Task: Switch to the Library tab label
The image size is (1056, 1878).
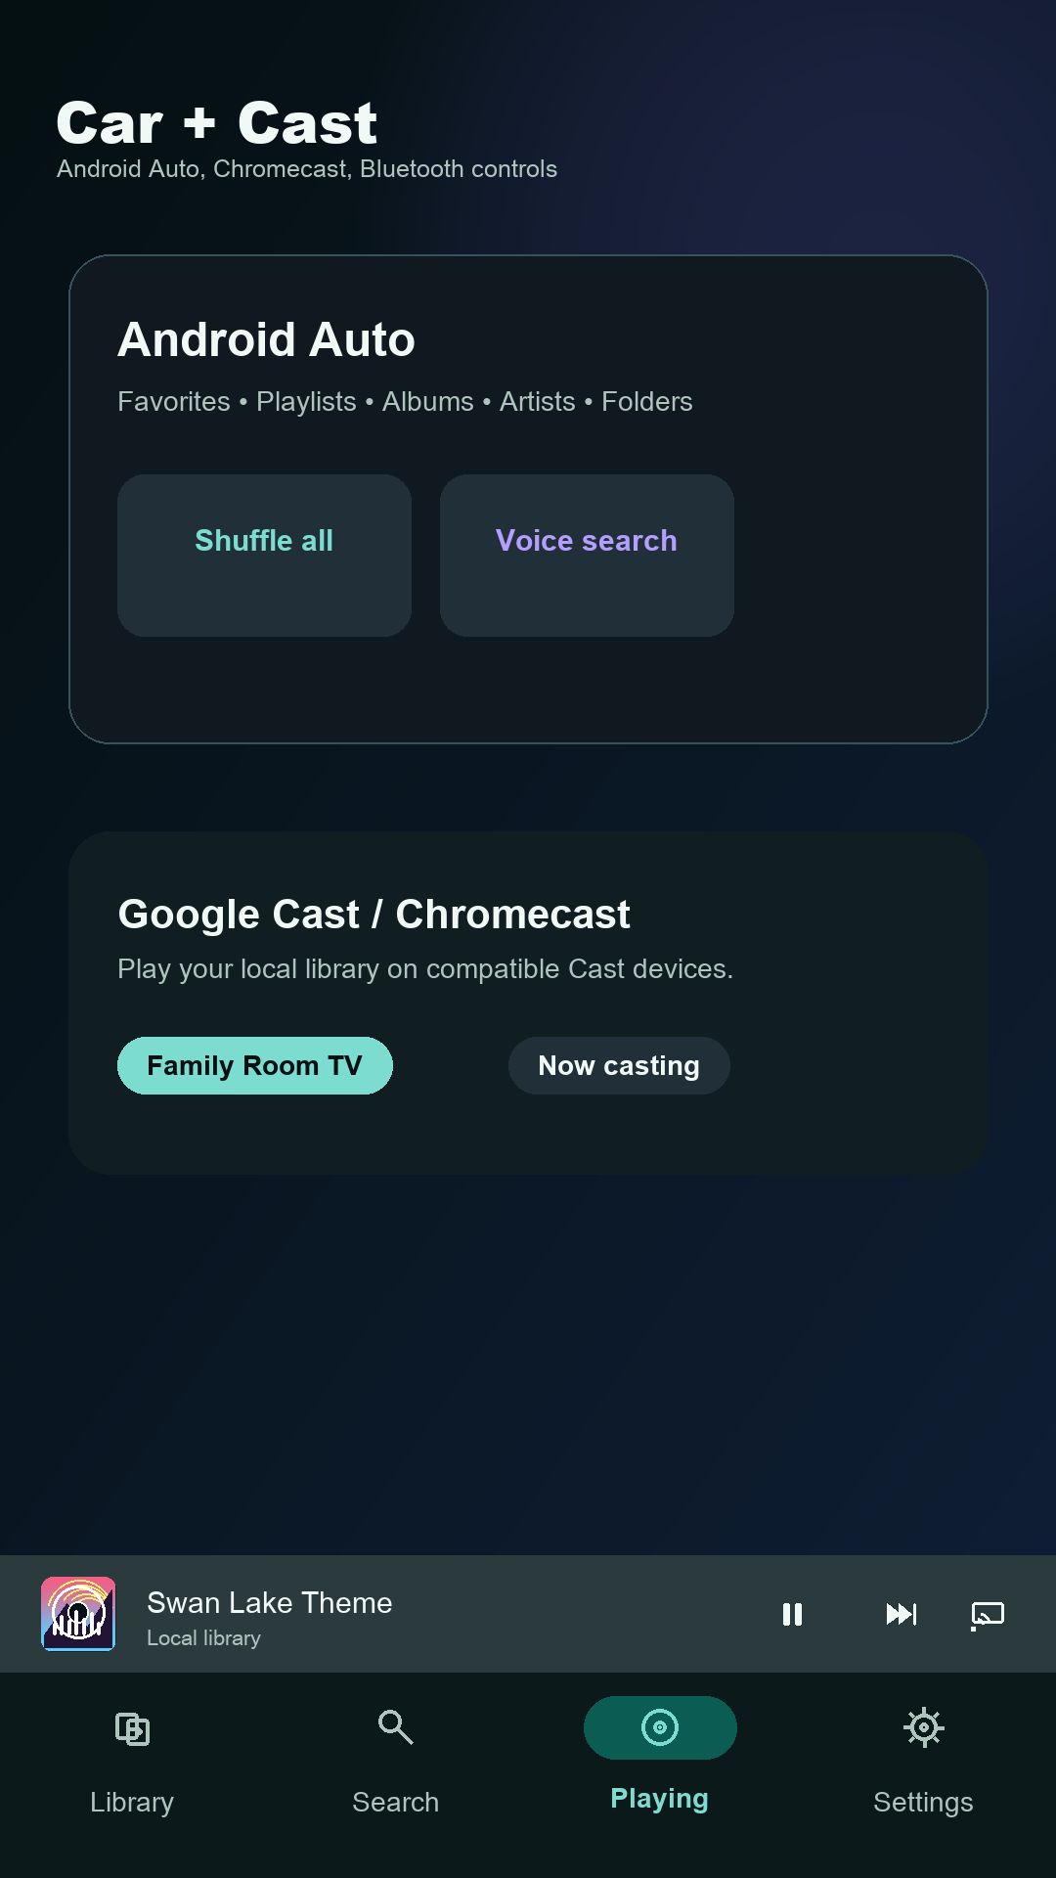Action: point(132,1802)
